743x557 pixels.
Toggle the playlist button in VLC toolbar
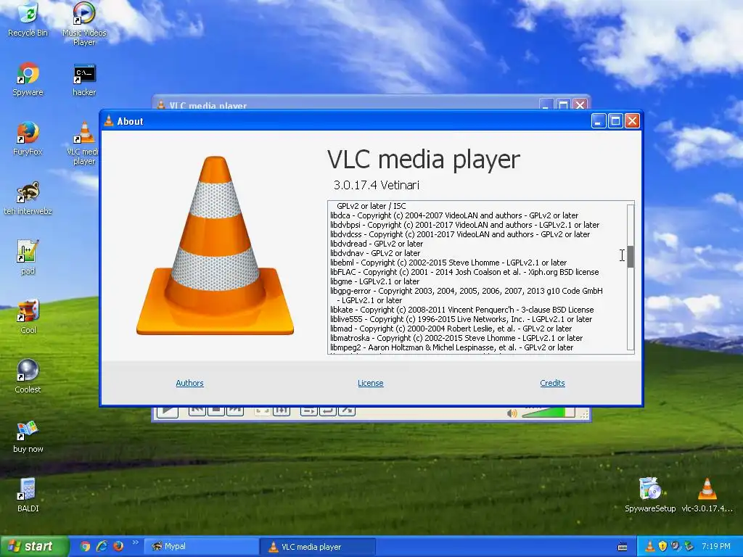[308, 411]
